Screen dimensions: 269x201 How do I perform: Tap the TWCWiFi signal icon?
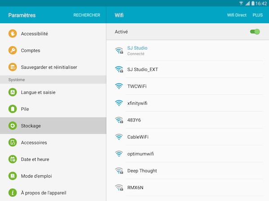[x=119, y=86]
